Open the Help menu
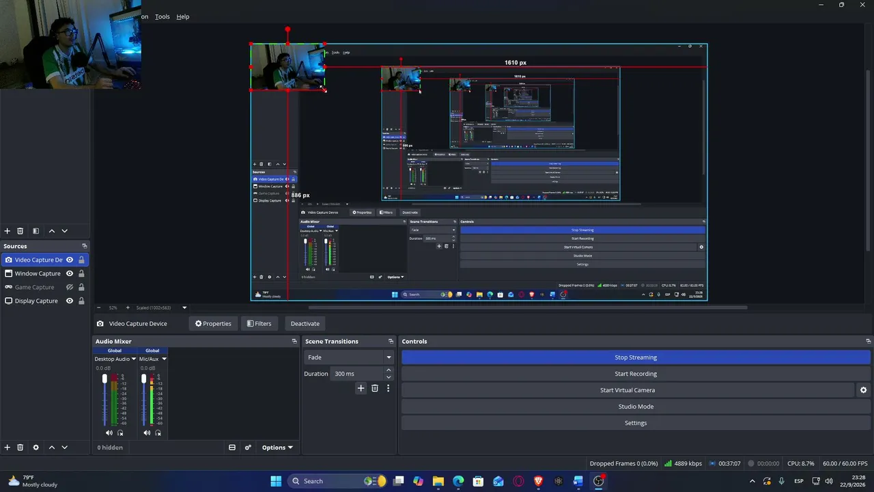This screenshot has height=492, width=874. [183, 16]
